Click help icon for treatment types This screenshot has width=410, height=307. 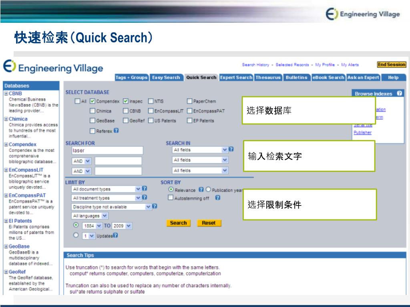[145, 197]
